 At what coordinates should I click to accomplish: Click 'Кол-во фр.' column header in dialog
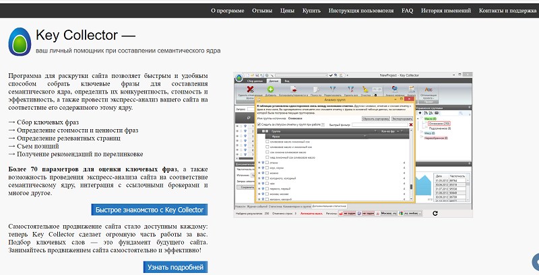388,131
